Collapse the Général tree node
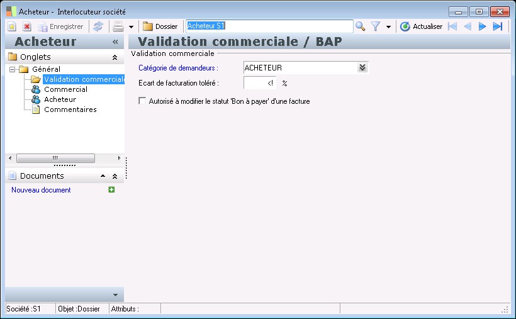516x319 pixels. click(x=12, y=69)
